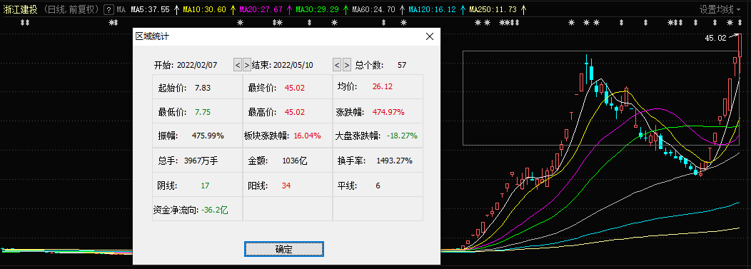Click the 日线 前复权 period label
Image resolution: width=751 pixels, height=269 pixels.
72,9
